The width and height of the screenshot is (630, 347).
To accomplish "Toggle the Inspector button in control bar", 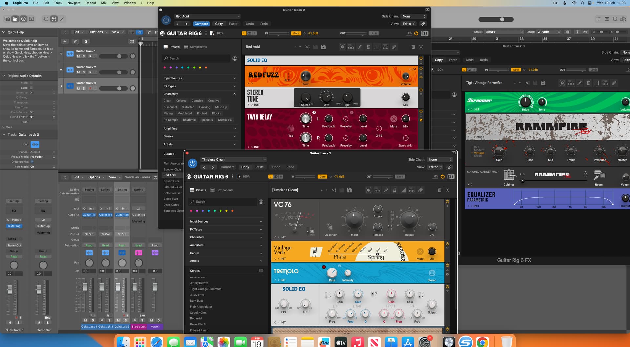I will click(15, 19).
